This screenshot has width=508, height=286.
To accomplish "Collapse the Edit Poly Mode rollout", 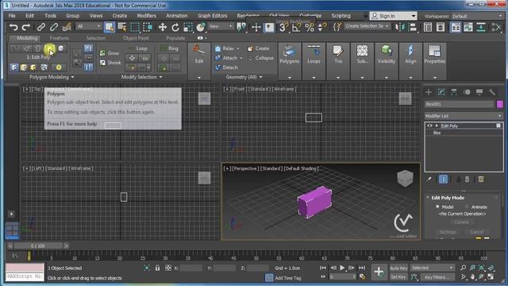I will 428,198.
